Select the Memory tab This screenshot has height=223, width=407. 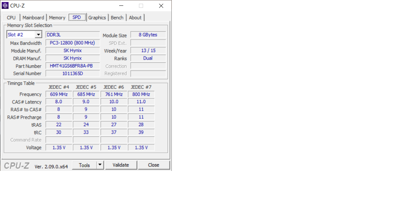[x=57, y=18]
